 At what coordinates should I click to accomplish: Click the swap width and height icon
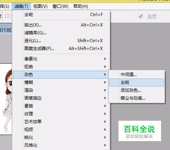click(x=141, y=16)
